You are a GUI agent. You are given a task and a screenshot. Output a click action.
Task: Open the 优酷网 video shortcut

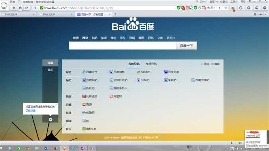(88, 113)
